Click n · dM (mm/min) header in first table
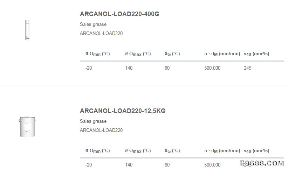Image resolution: width=288 pixels, height=170 pixels. tap(222, 54)
